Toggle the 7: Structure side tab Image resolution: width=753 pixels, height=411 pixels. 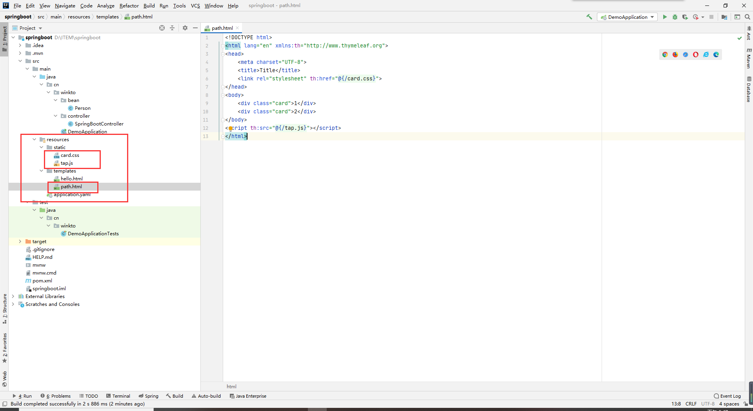(4, 309)
